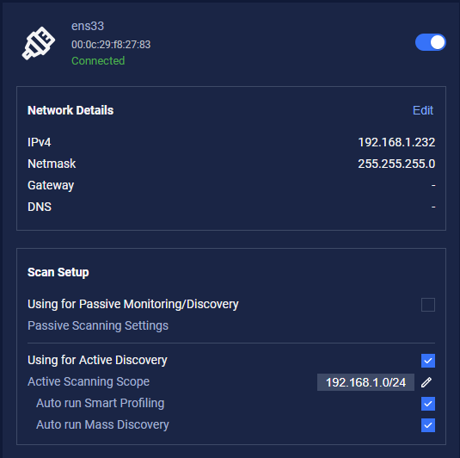
Task: Click the Gateway dash value
Action: click(433, 185)
